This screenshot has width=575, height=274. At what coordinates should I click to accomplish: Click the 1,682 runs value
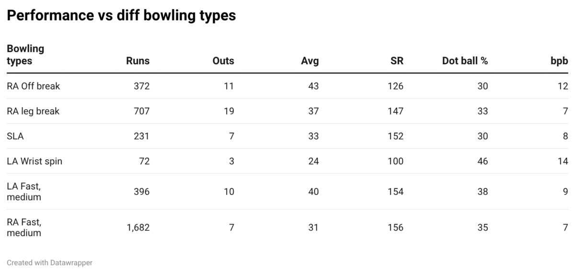[x=138, y=228]
